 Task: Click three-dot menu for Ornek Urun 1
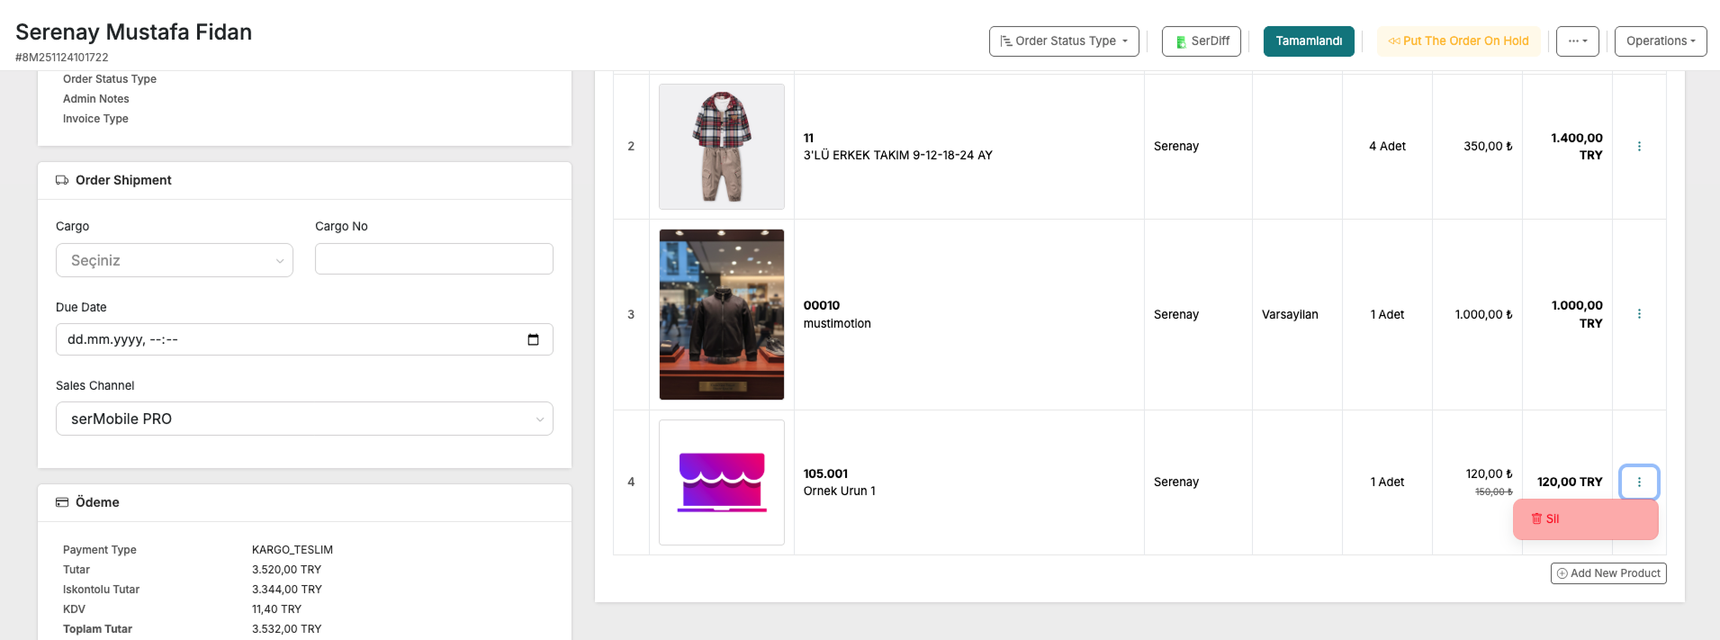[x=1638, y=482]
